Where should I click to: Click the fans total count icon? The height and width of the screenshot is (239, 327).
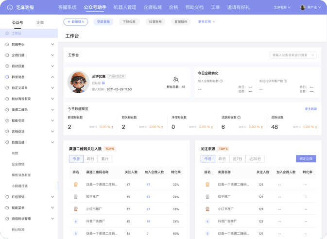176,80
